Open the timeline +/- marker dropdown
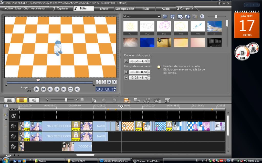This screenshot has width=262, height=163. tap(14, 109)
